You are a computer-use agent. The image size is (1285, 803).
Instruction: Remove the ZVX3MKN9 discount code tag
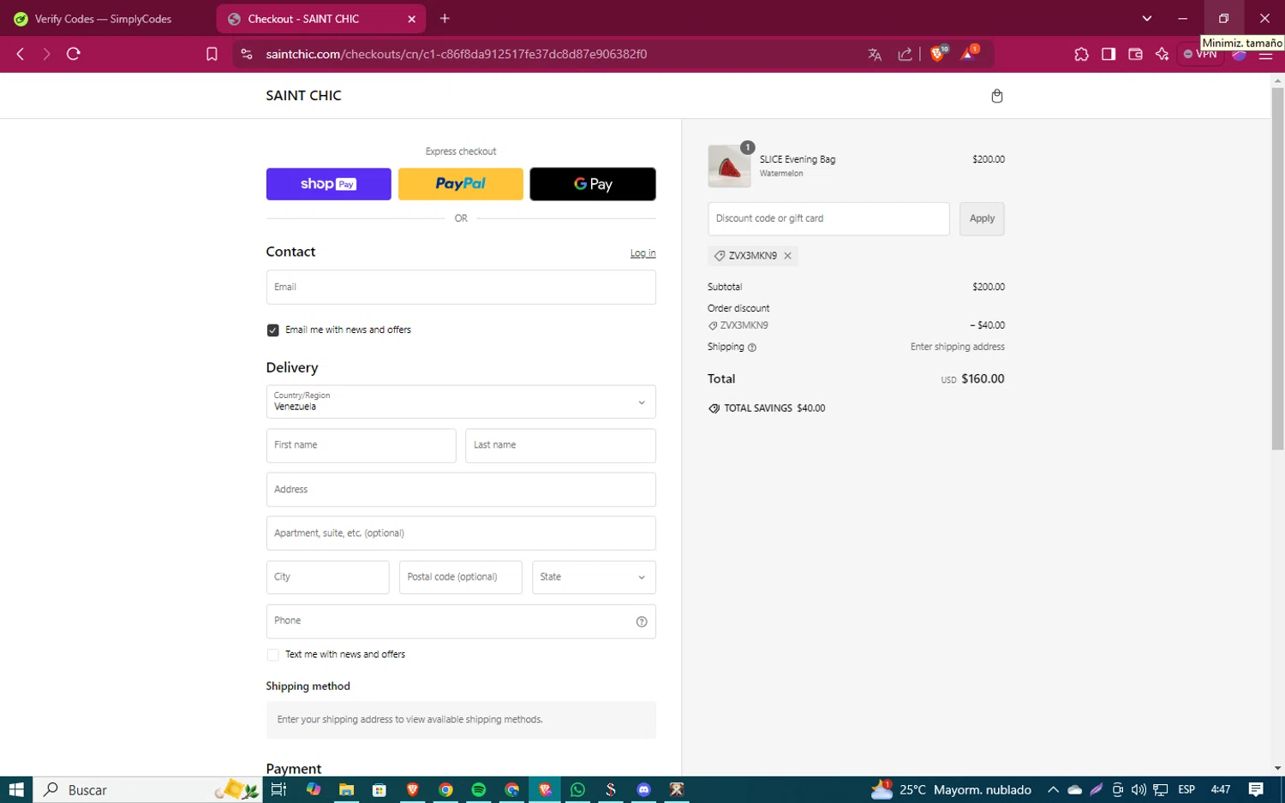tap(788, 256)
